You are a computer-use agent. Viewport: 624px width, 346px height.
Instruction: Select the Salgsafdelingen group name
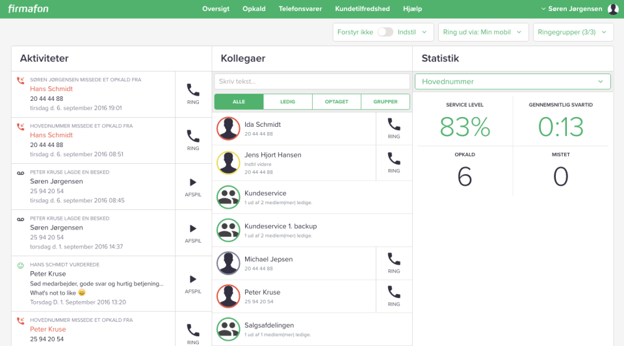269,325
